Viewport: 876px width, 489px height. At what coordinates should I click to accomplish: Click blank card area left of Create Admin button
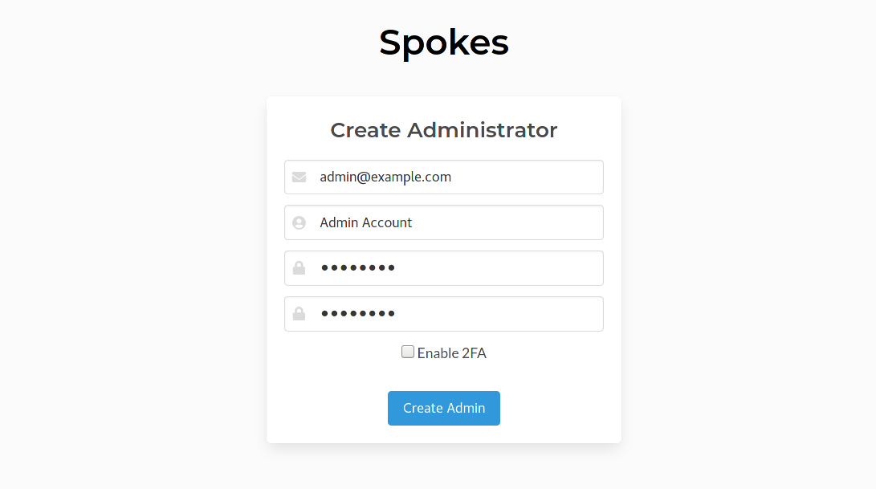pyautogui.click(x=327, y=408)
